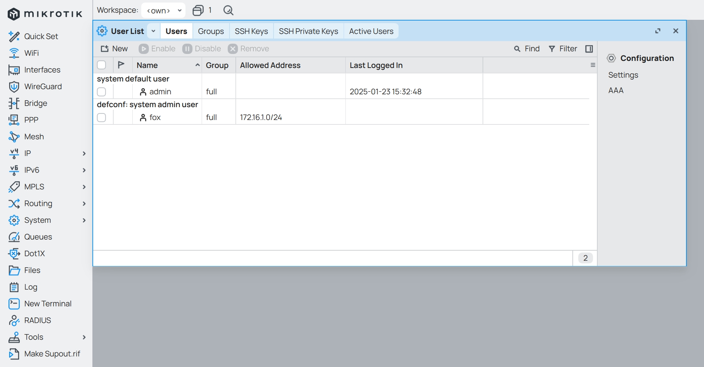Click the Filter button
The width and height of the screenshot is (704, 367).
coord(563,49)
